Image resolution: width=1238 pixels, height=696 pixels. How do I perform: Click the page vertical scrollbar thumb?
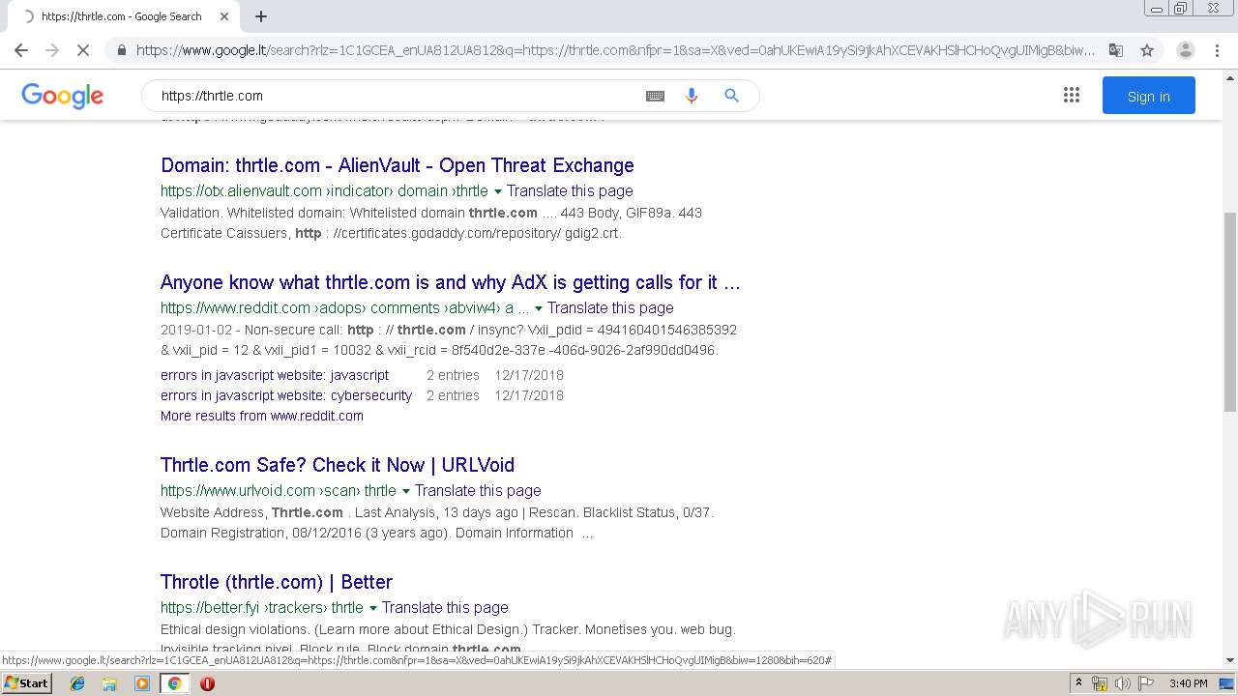point(1230,312)
